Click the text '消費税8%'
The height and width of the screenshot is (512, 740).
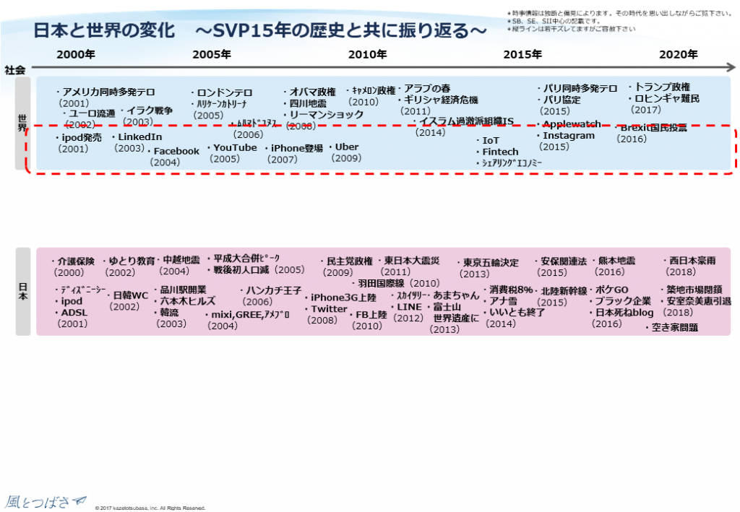click(511, 290)
